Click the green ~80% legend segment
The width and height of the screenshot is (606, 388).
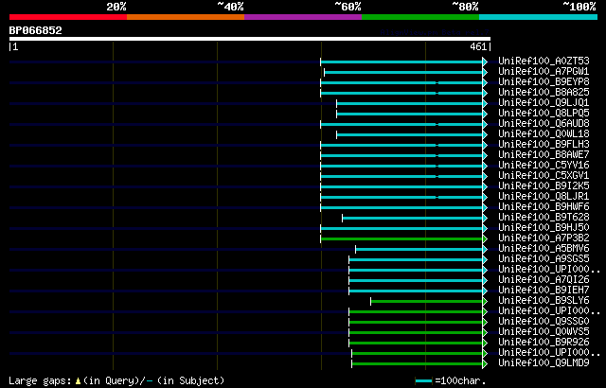420,17
